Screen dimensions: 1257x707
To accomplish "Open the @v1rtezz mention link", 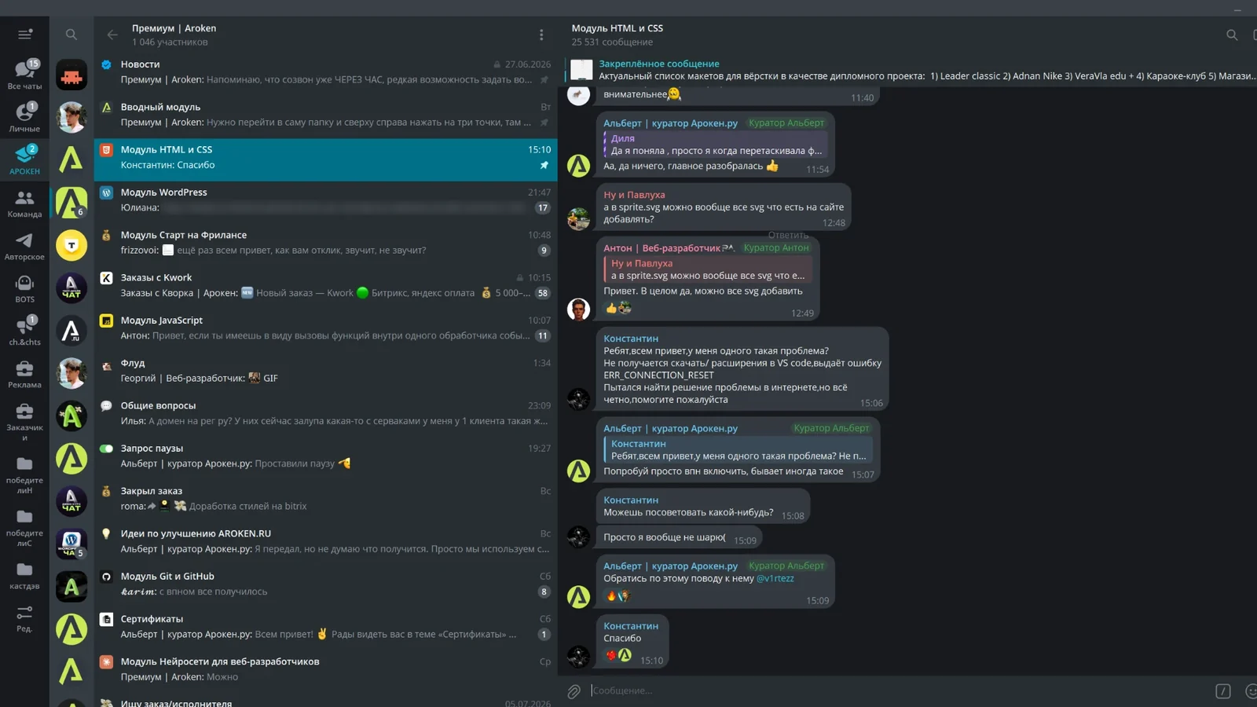I will [775, 578].
